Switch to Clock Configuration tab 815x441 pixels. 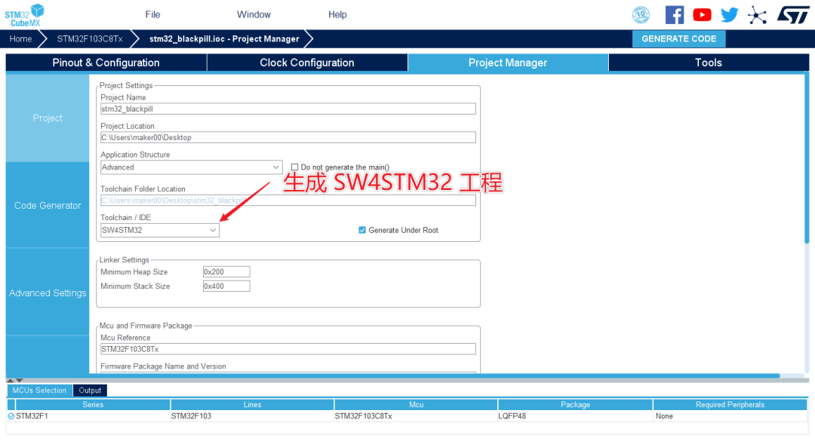(307, 63)
